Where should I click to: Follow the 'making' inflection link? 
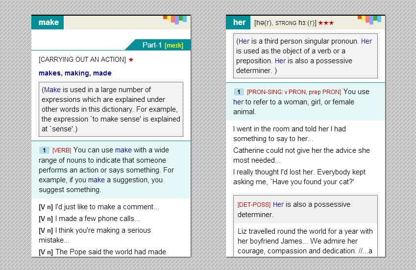76,73
